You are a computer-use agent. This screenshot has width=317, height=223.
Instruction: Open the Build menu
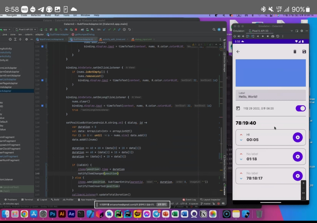click(x=48, y=15)
